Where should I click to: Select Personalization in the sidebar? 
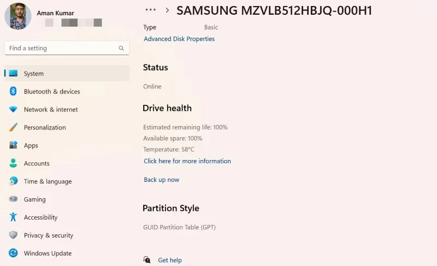45,127
